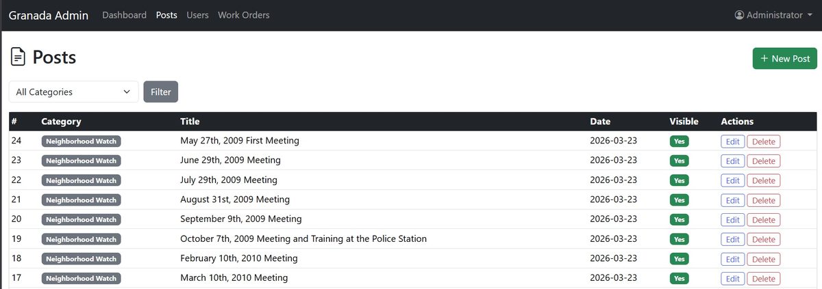The image size is (822, 289).
Task: Click the Posts page heading text
Action: point(54,57)
